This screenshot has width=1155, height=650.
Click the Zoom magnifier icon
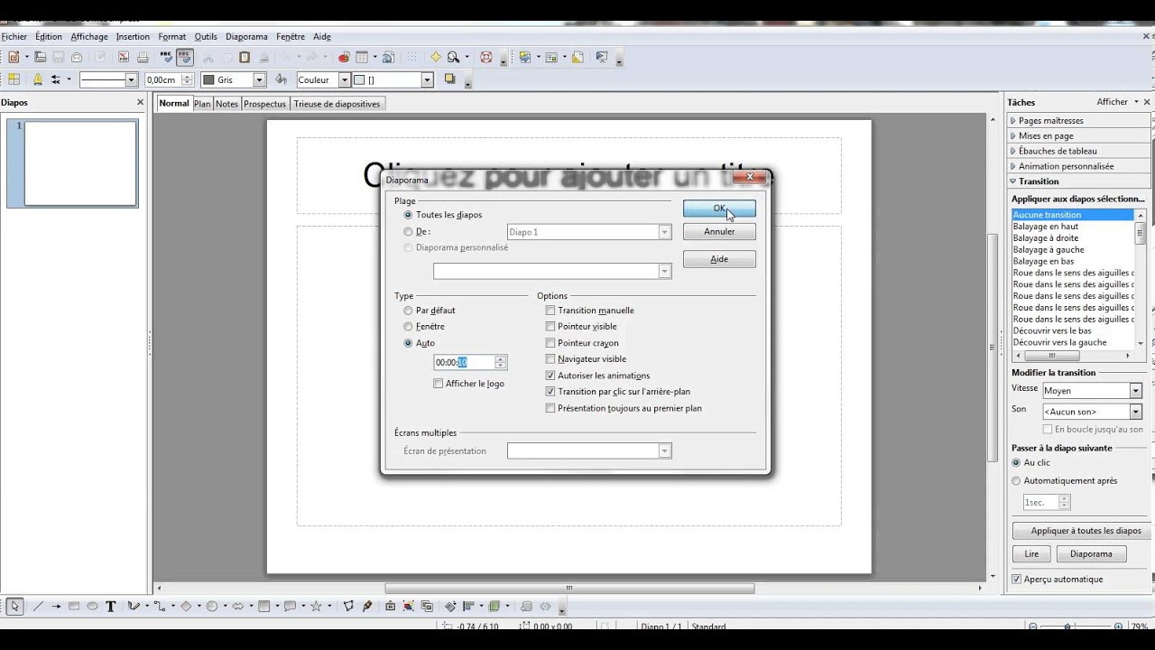click(x=454, y=57)
